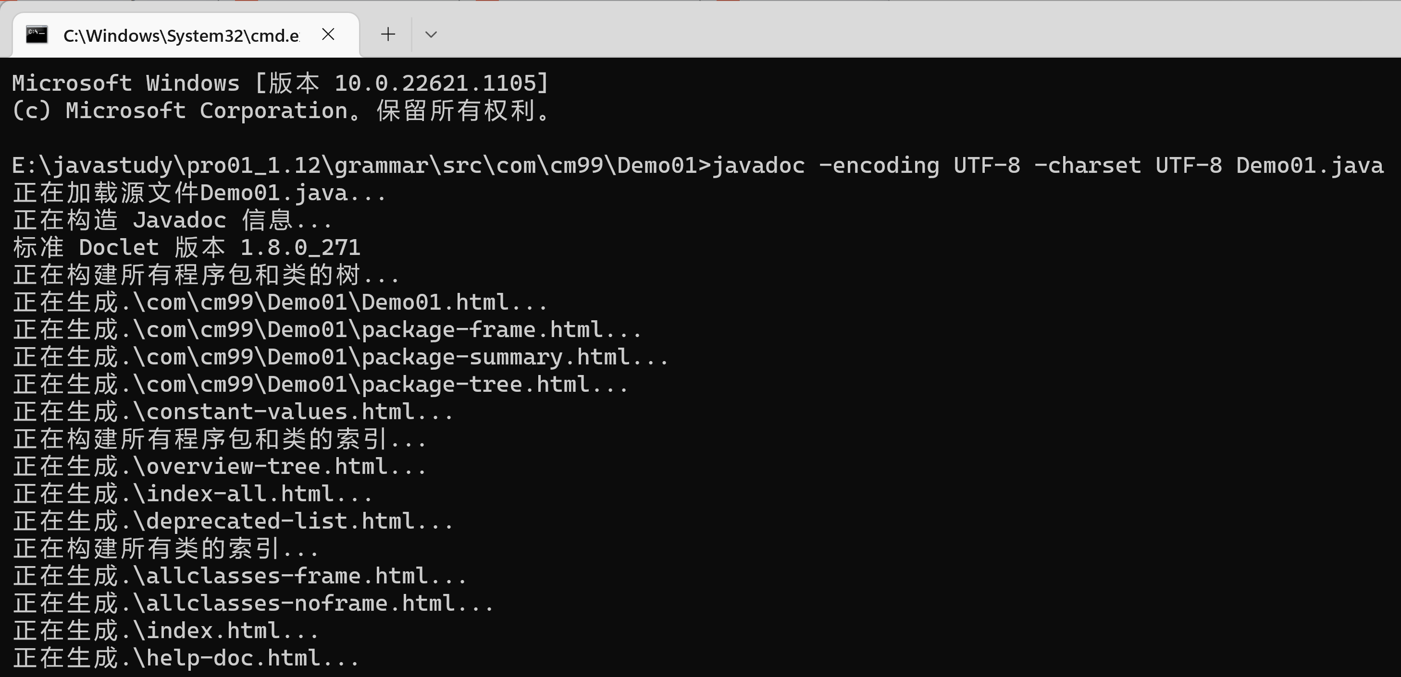Viewport: 1401px width, 677px height.
Task: Click the Microsoft Windows version line
Action: pyautogui.click(x=281, y=83)
